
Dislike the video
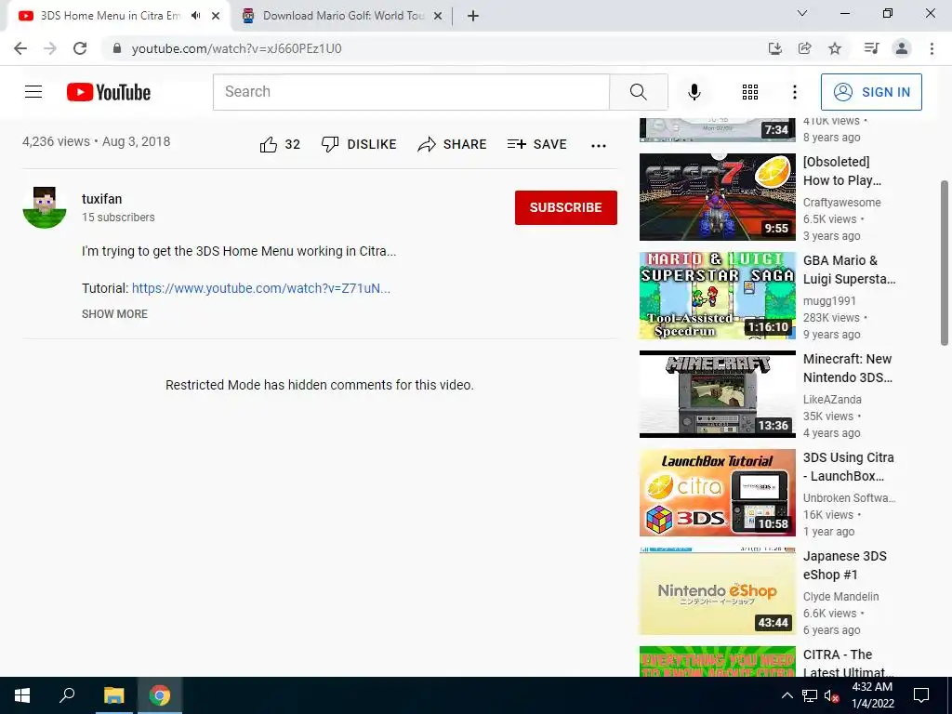359,144
